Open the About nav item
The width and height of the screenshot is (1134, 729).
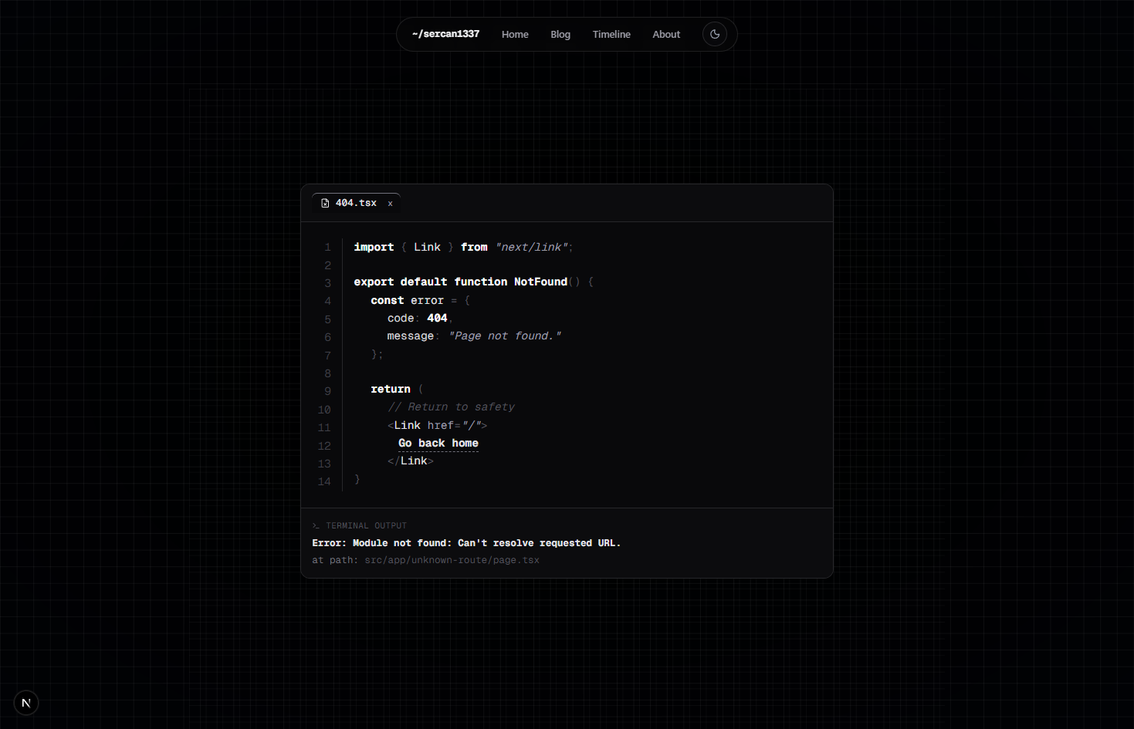[666, 35]
